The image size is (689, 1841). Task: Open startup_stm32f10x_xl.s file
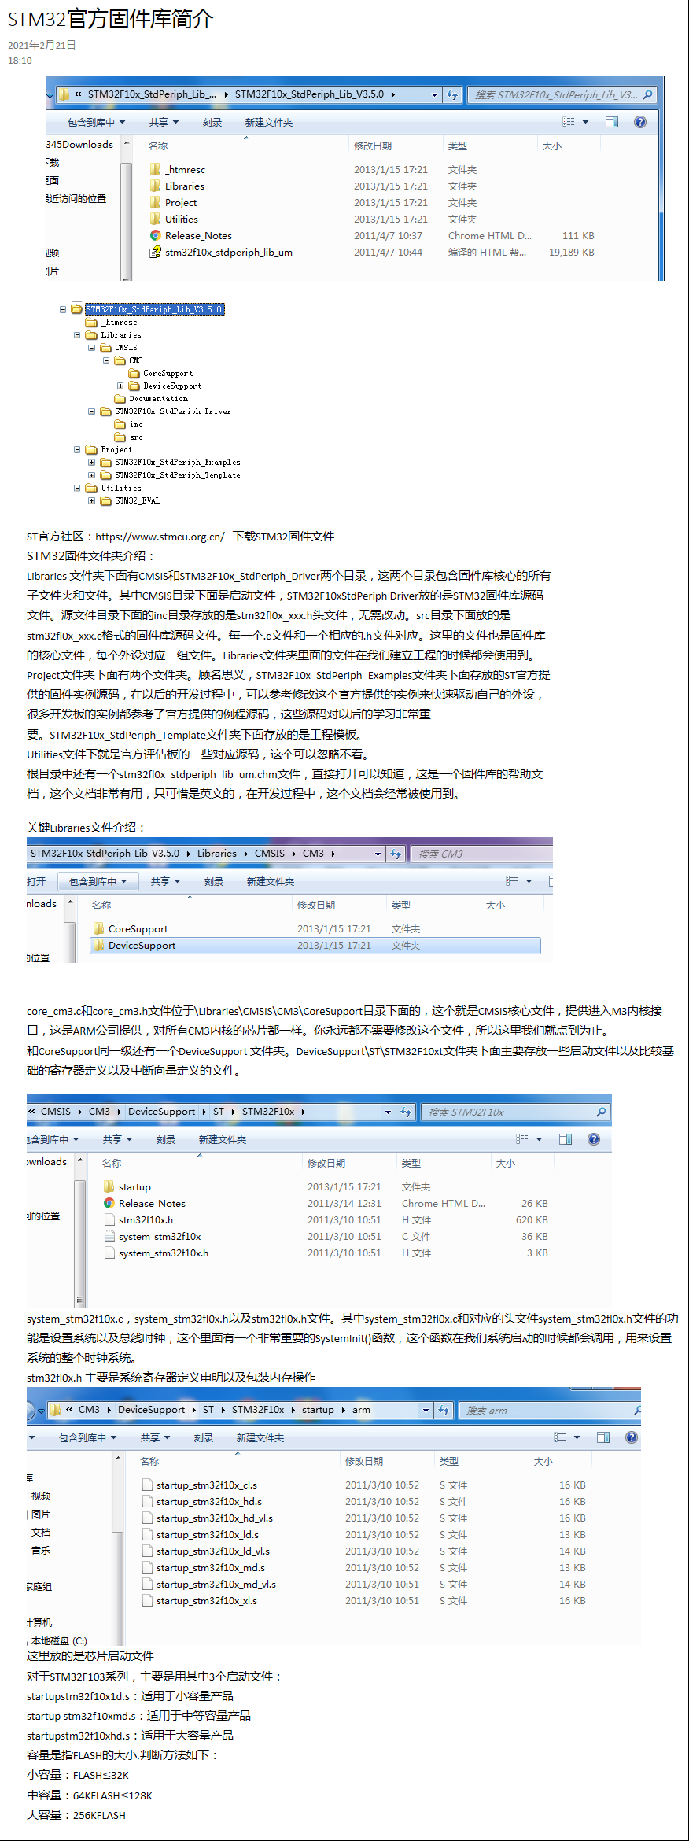[207, 1601]
